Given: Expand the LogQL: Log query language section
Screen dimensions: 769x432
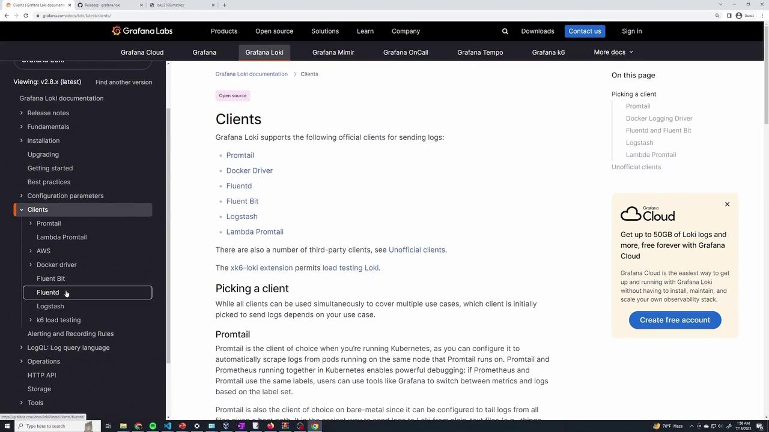Looking at the screenshot, I should point(22,347).
